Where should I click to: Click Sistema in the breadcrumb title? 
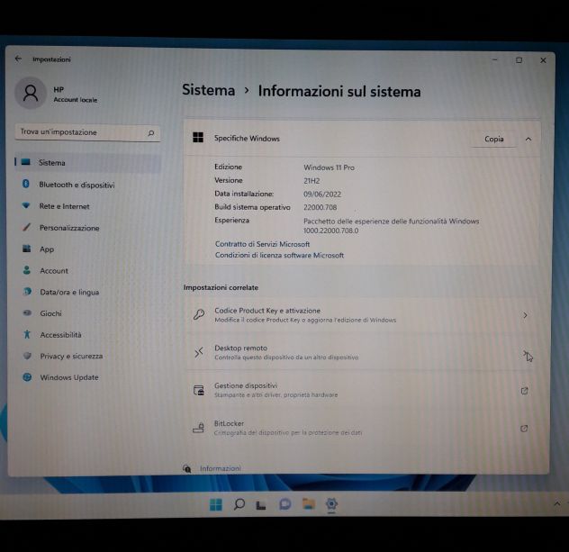[209, 90]
